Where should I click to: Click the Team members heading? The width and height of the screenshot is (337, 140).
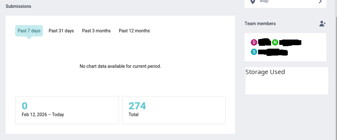click(x=260, y=24)
